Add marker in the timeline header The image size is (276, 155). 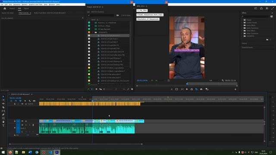[x=25, y=101]
